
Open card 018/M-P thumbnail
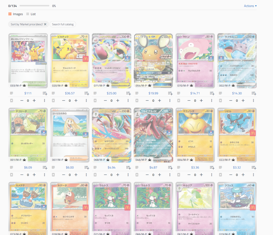(70, 209)
